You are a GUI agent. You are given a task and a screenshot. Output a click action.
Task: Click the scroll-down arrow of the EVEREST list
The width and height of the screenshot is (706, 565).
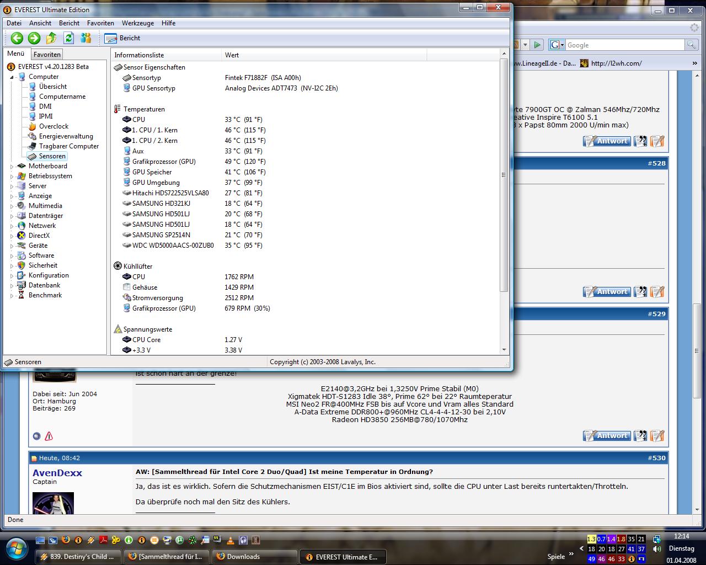tap(504, 350)
